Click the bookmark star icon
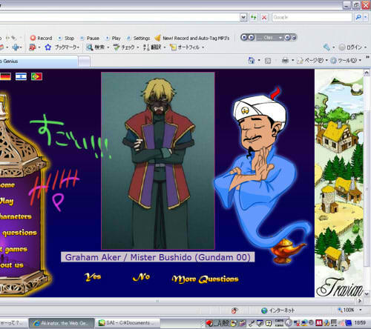This screenshot has width=371, height=329. [48, 47]
